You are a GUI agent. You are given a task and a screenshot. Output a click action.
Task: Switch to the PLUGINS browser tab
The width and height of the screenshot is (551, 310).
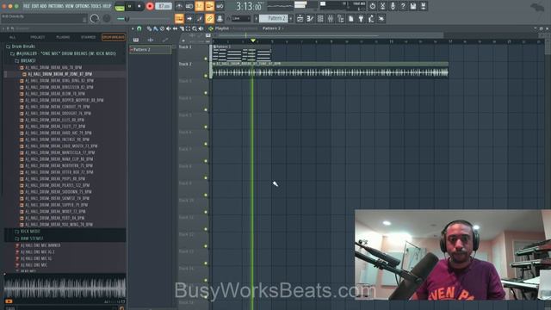(63, 37)
